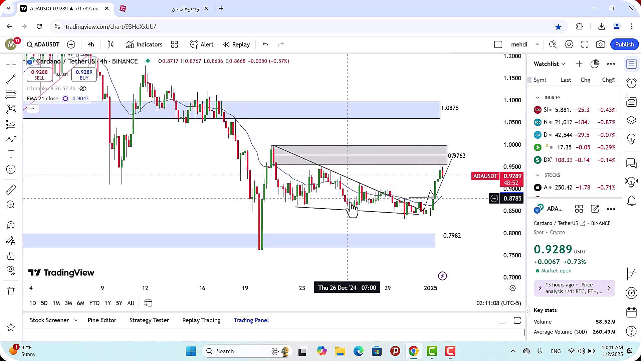Select the Text annotation tool

point(11,154)
